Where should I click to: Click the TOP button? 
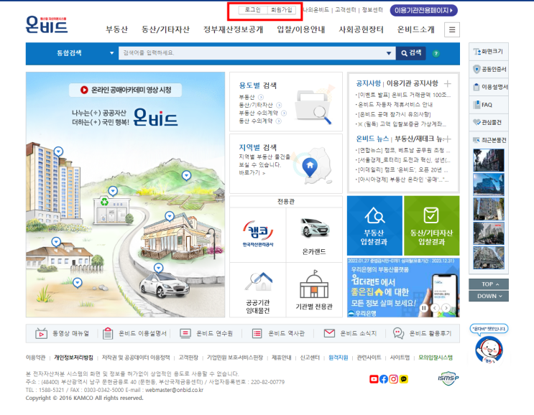pos(489,284)
